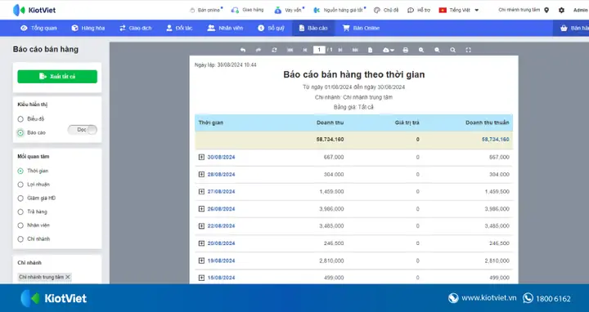
Task: Open Bán online in the top header
Action: point(206,10)
